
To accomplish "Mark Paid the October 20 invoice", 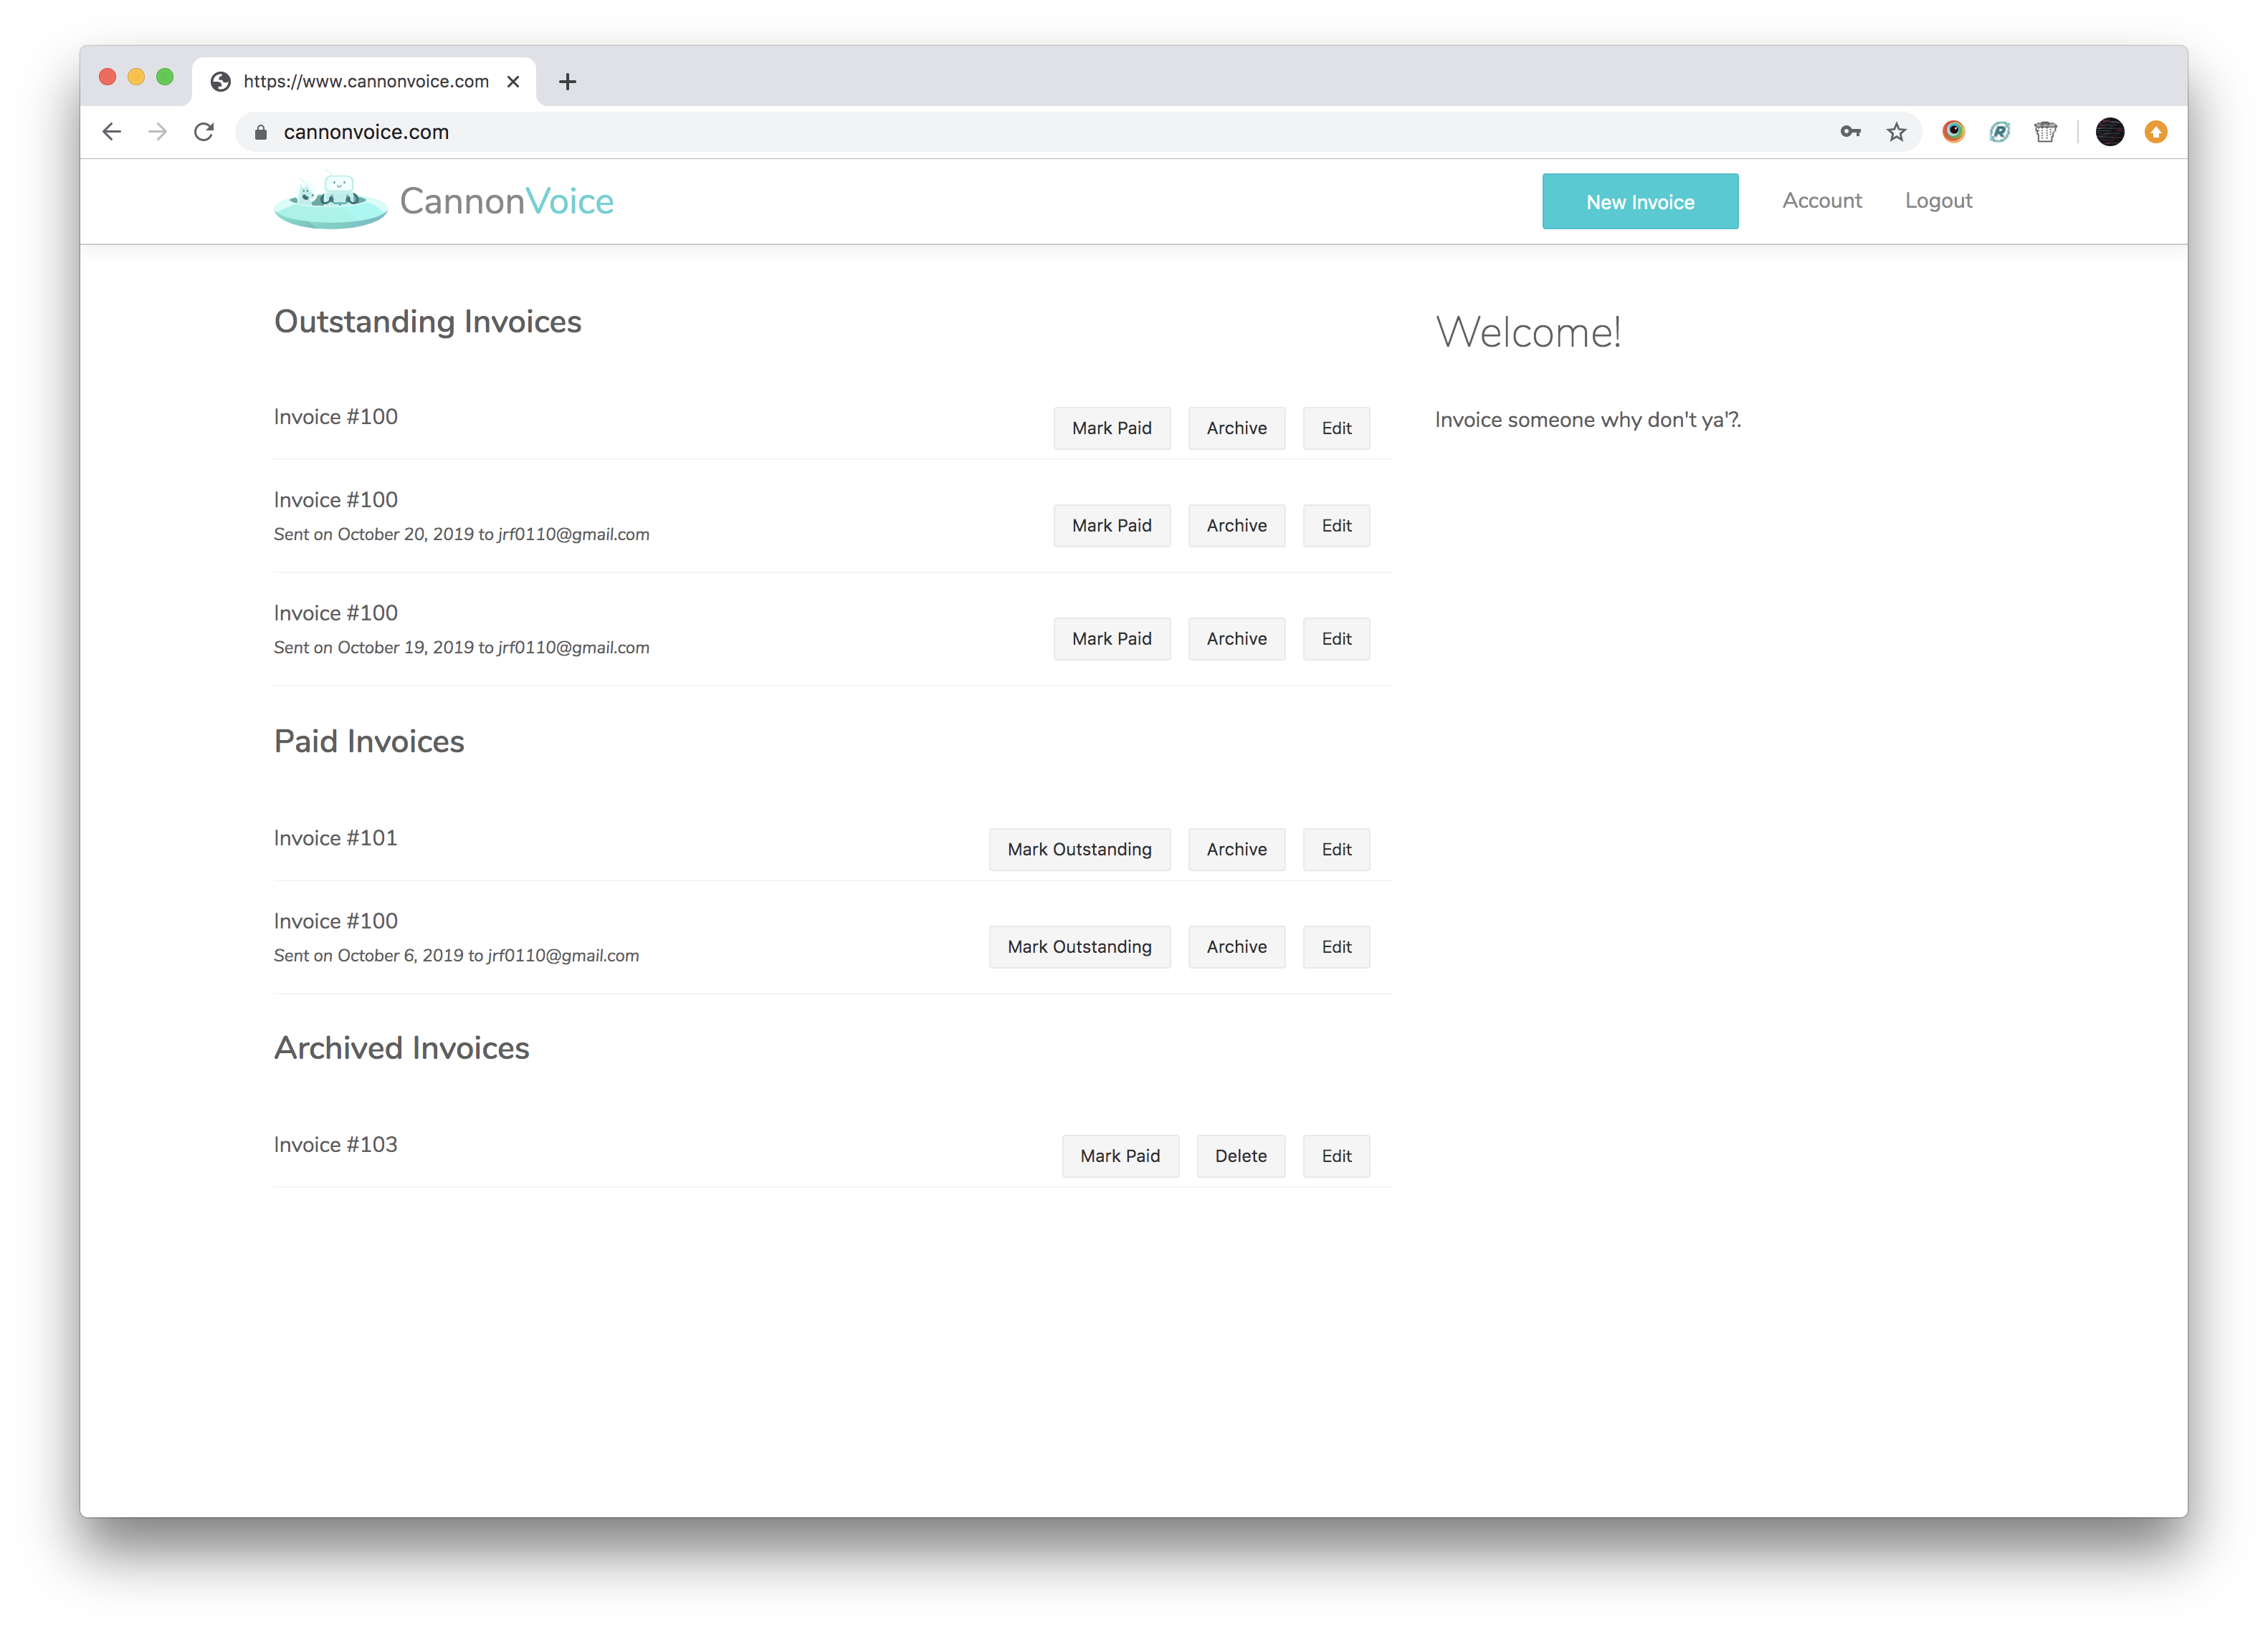I will tap(1112, 526).
